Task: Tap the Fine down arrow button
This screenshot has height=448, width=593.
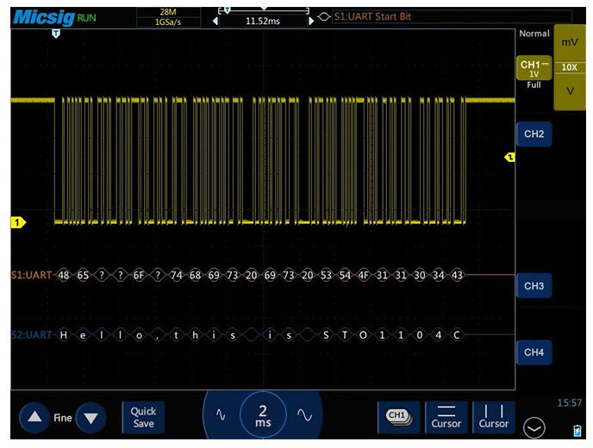Action: click(91, 418)
